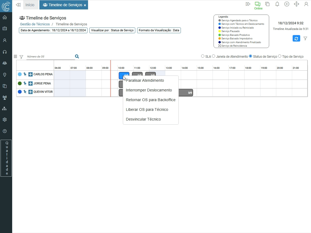This screenshot has width=311, height=233.
Task: Click the map location pin sidebar icon
Action: tap(5, 75)
